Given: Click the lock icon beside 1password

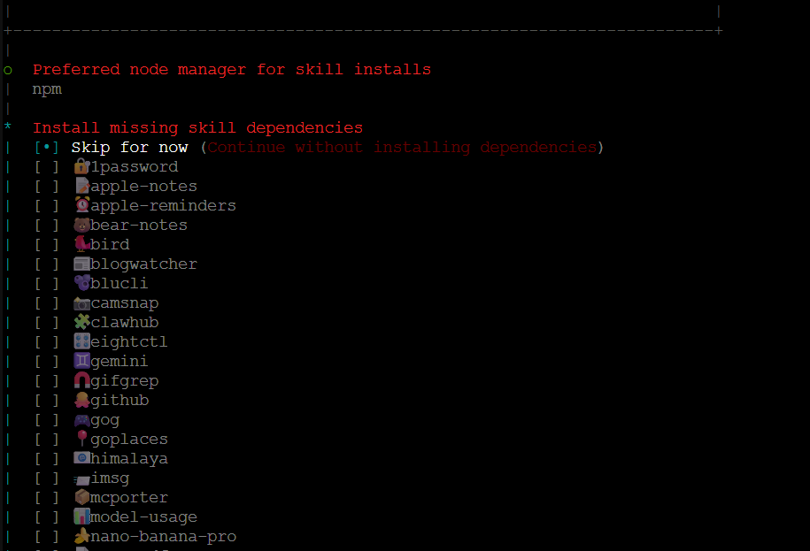Looking at the screenshot, I should 81,166.
